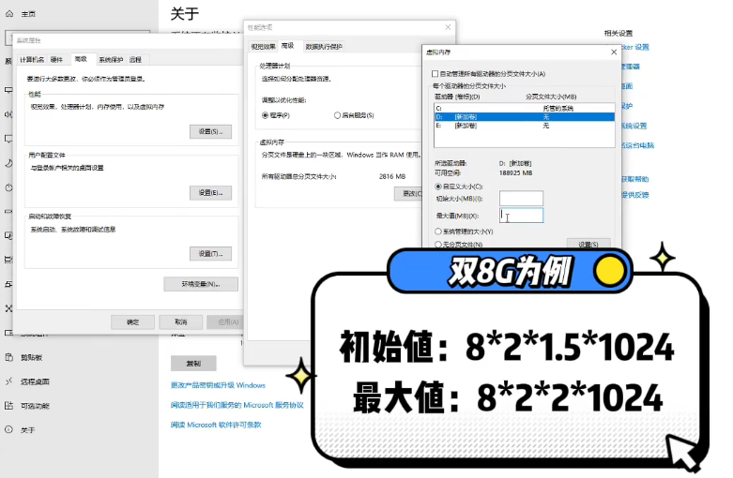Choose 系统管理的大小 radio option
Image resolution: width=733 pixels, height=478 pixels.
pyautogui.click(x=437, y=231)
